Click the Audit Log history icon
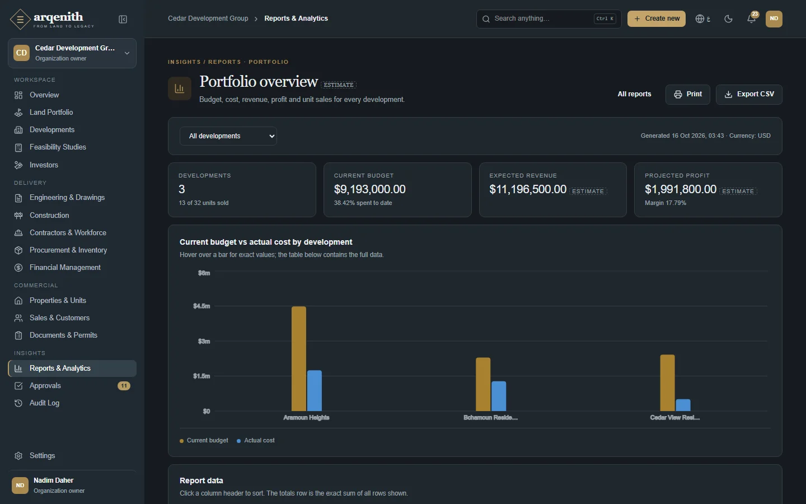806x504 pixels. pyautogui.click(x=18, y=403)
